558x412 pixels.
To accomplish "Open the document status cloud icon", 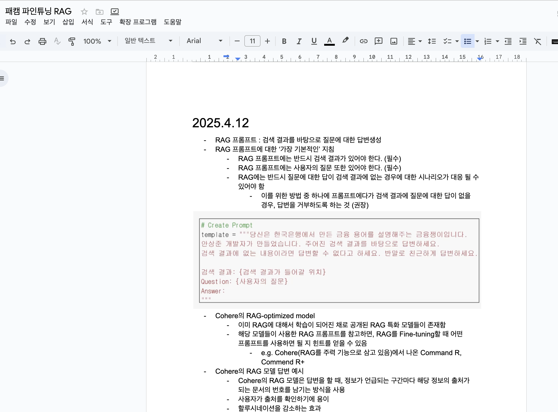I will pyautogui.click(x=115, y=11).
